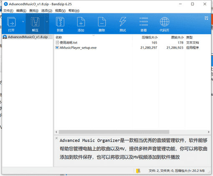Viewport: 213px width, 176px height.
Task: Click the 代码页 (Code page) globe icon
Action: tap(165, 24)
